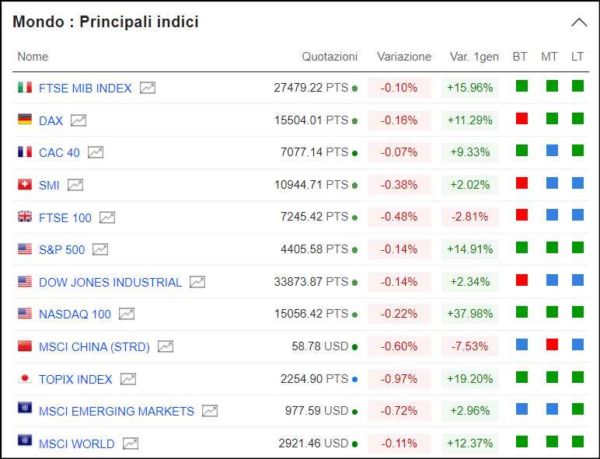Click the NASDAQ 100 chart icon

(127, 314)
